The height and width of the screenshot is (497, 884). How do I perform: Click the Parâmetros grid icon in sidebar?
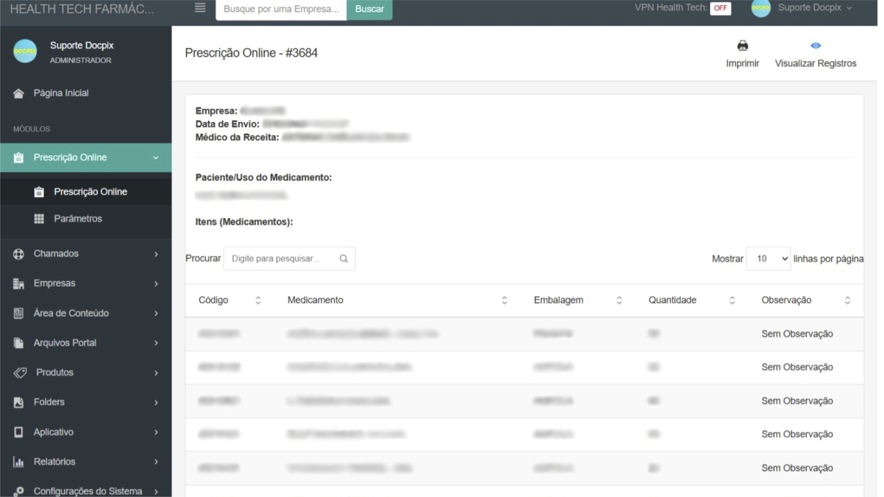[39, 219]
